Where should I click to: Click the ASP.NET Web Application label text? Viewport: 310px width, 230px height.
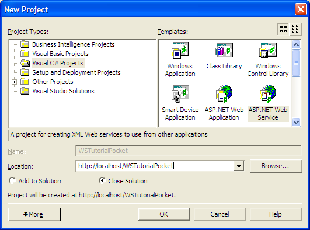click(224, 113)
